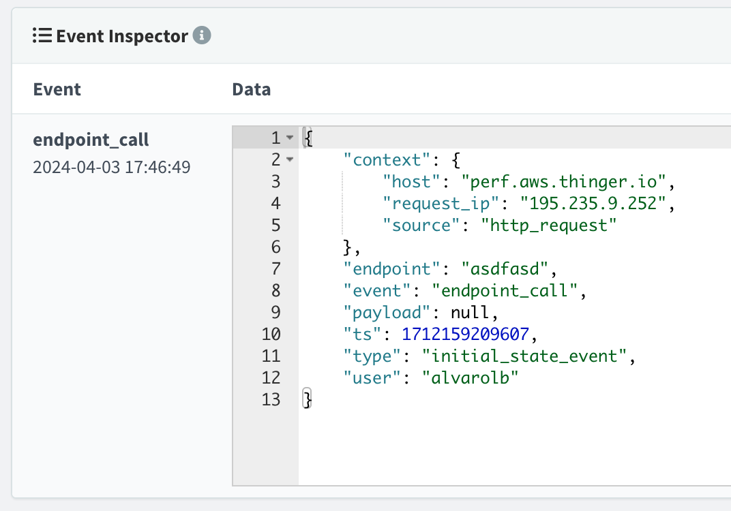Click the Event Inspector title

tap(122, 36)
